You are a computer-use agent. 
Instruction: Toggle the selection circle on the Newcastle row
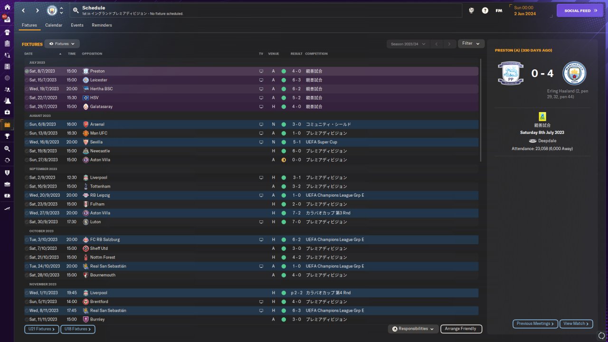(x=27, y=151)
